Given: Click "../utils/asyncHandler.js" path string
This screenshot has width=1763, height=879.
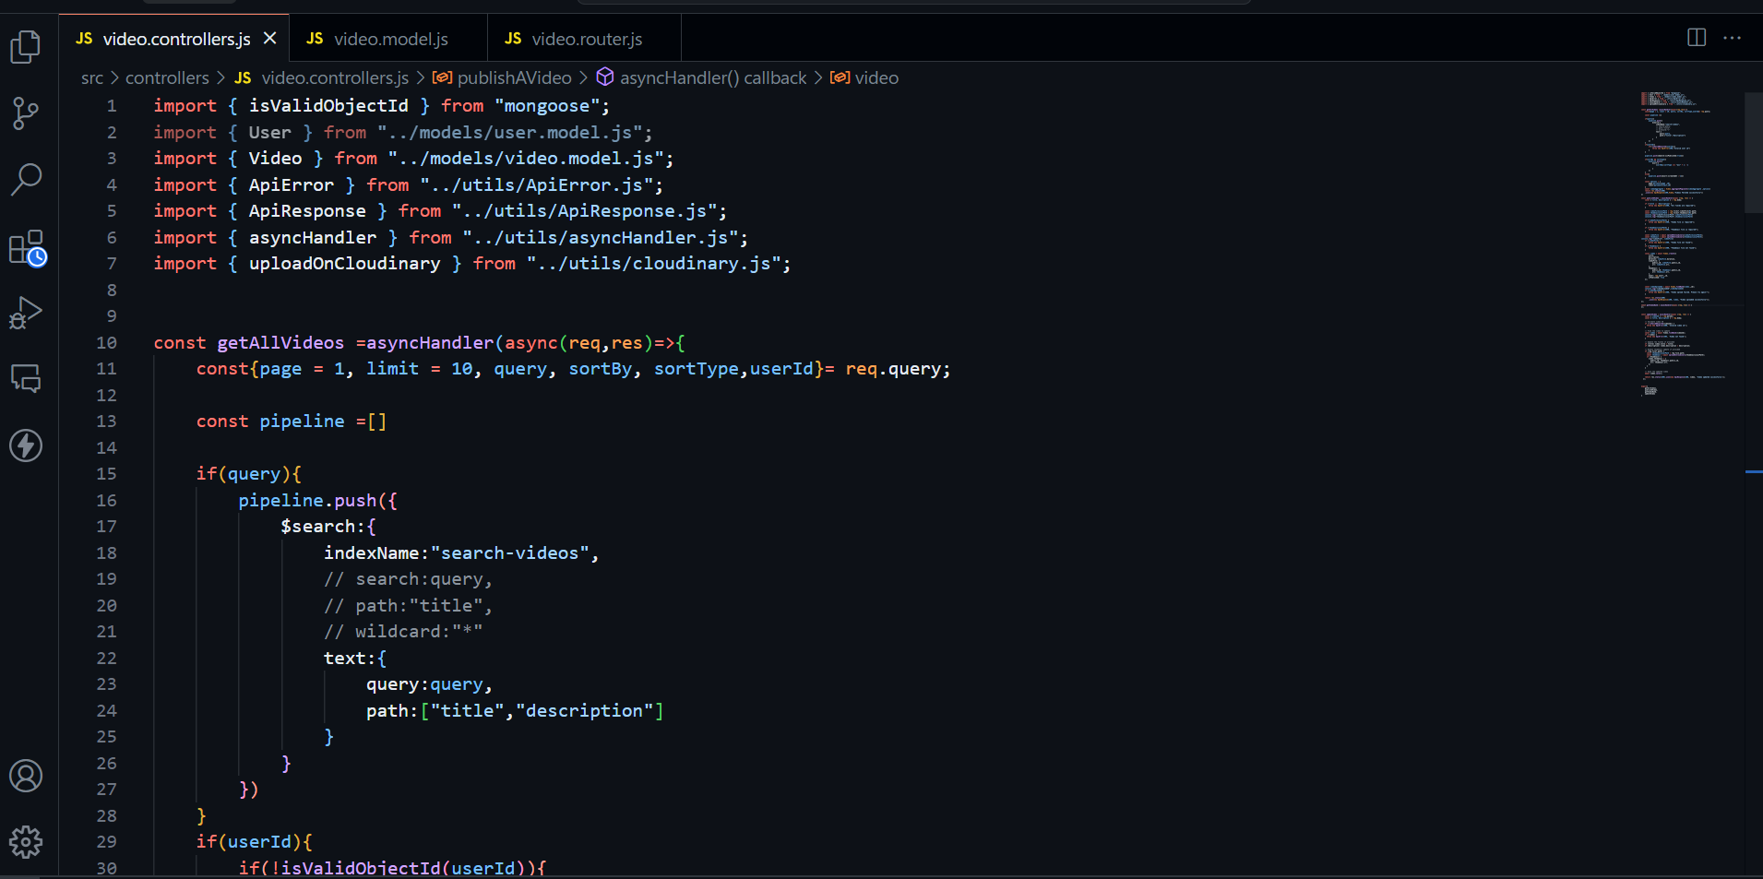Looking at the screenshot, I should click(x=600, y=238).
